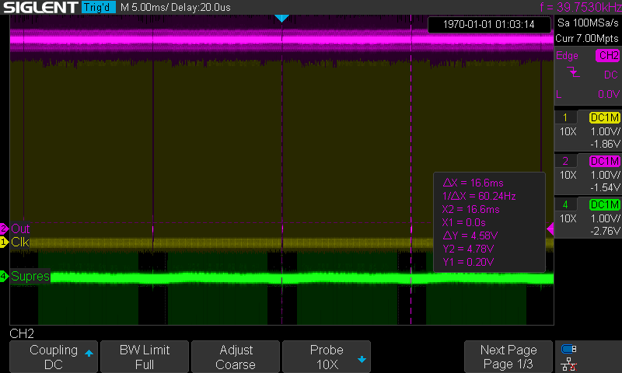Viewport: 622px width, 373px height.
Task: Toggle the Trig'd trigger status indicator
Action: [x=98, y=8]
